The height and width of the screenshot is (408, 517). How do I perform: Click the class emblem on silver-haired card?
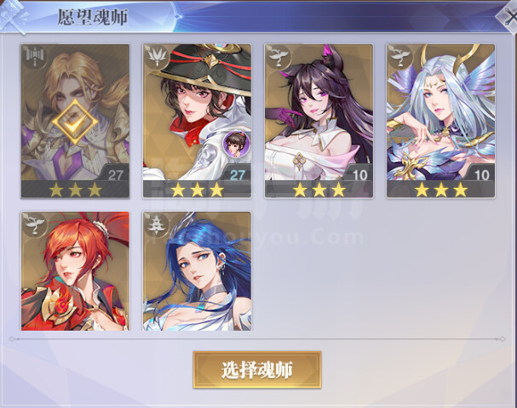click(x=400, y=57)
